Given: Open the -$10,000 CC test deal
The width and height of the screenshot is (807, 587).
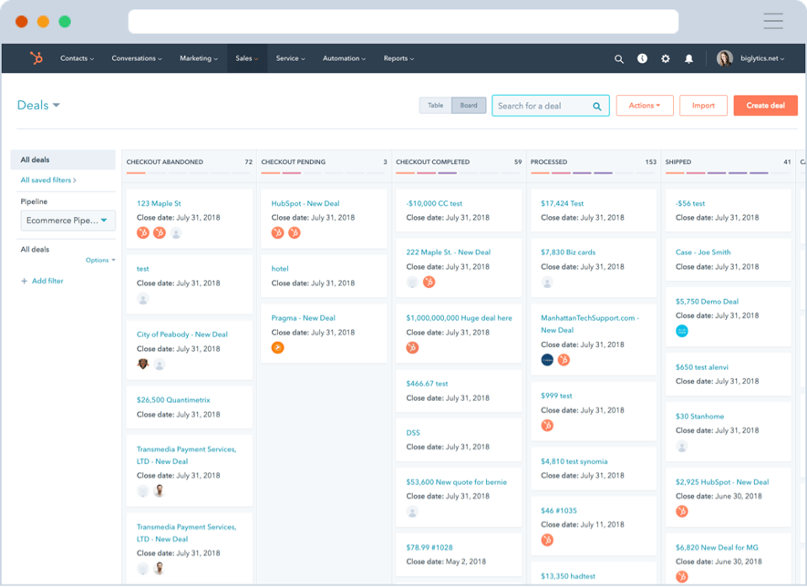Looking at the screenshot, I should (x=434, y=204).
